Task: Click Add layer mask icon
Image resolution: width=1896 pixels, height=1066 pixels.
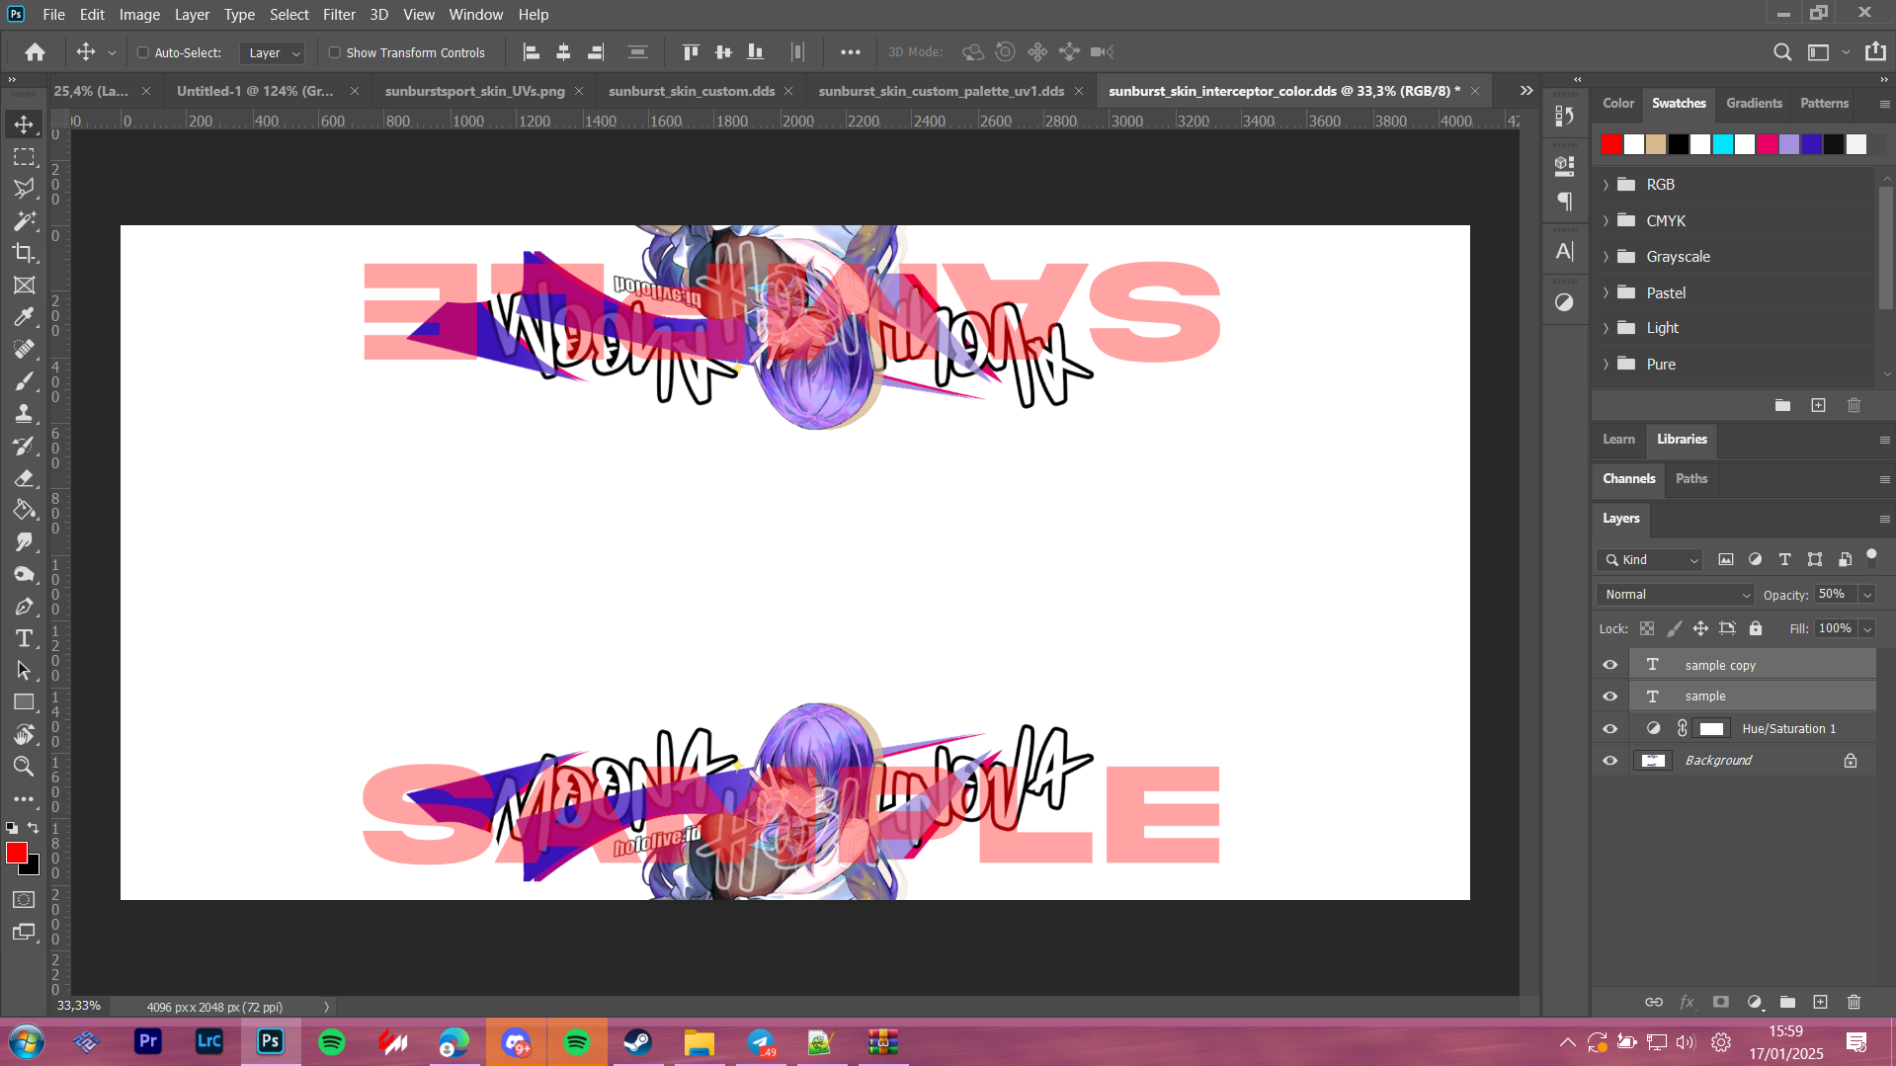Action: click(x=1720, y=1002)
